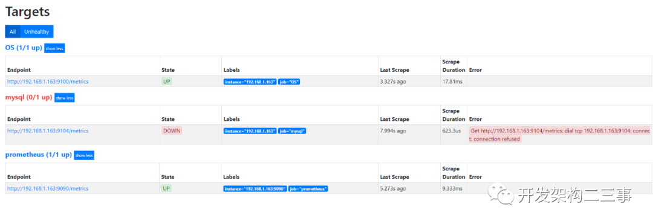
Task: Click the UP state badge in prometheus row
Action: point(167,188)
